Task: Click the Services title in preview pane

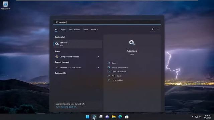Action: (x=132, y=51)
